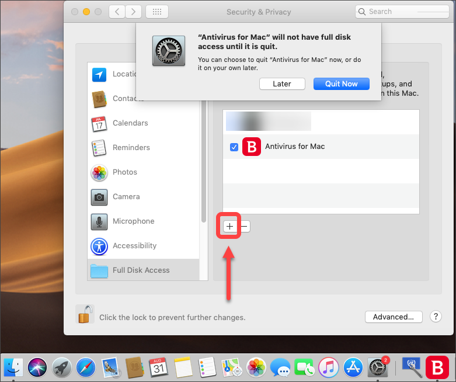Select Location Services in the sidebar

(x=112, y=74)
